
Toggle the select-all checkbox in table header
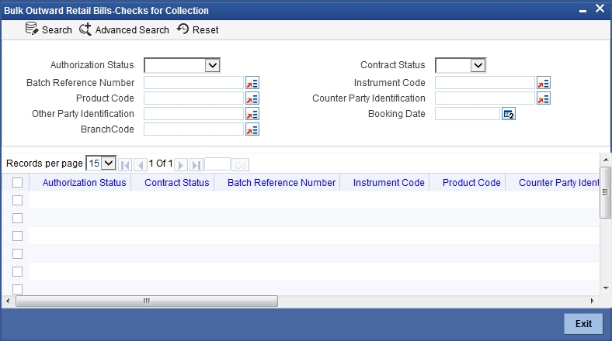18,183
